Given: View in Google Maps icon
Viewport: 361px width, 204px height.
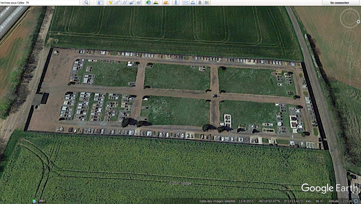Looking at the screenshot, I should [x=207, y=3].
